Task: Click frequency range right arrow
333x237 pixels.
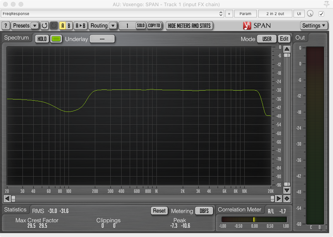Action: click(278, 199)
